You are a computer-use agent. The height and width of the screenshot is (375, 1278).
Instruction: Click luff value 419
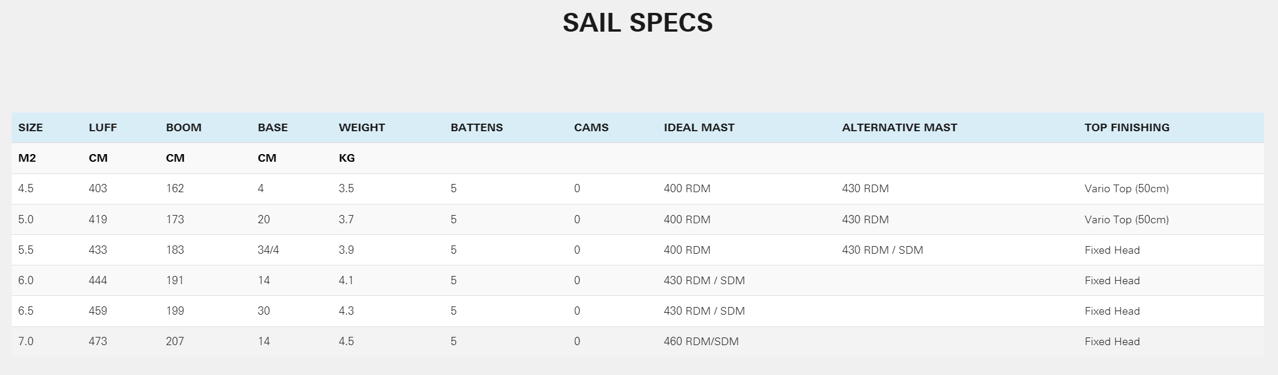tap(98, 220)
